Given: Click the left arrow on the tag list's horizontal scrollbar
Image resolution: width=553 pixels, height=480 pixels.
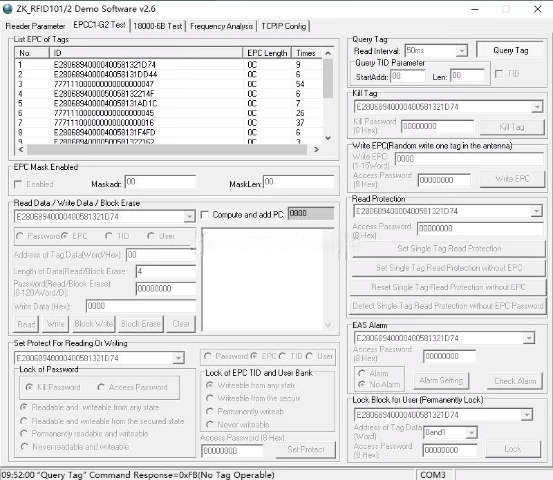Looking at the screenshot, I should pos(21,149).
